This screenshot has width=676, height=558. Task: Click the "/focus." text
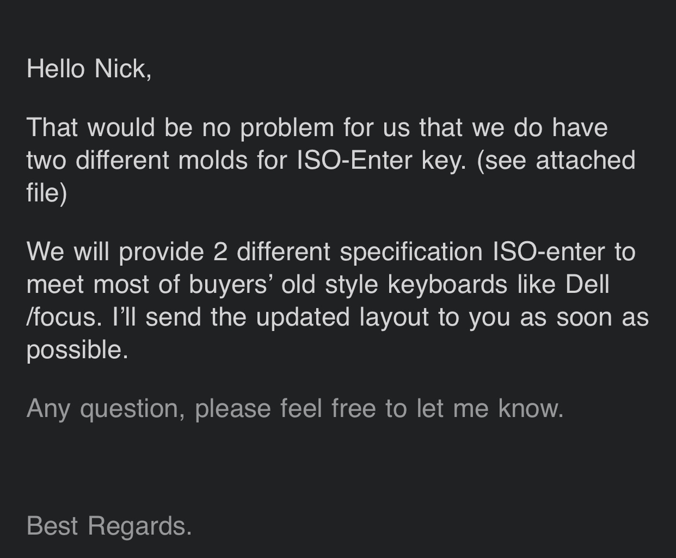click(x=64, y=317)
